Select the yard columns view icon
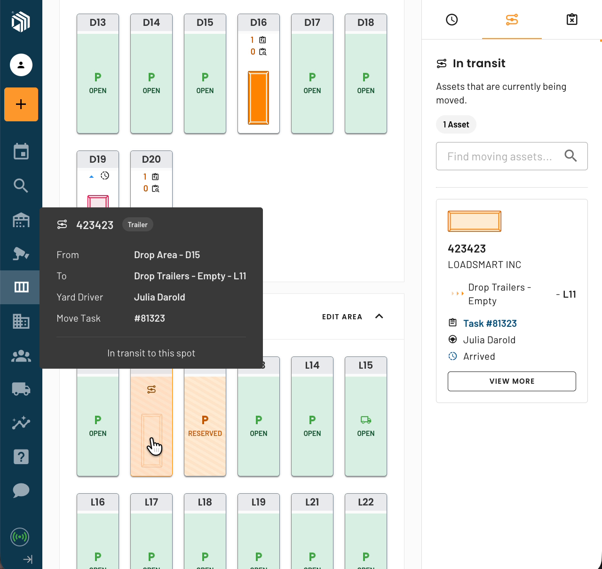The height and width of the screenshot is (569, 602). (21, 287)
